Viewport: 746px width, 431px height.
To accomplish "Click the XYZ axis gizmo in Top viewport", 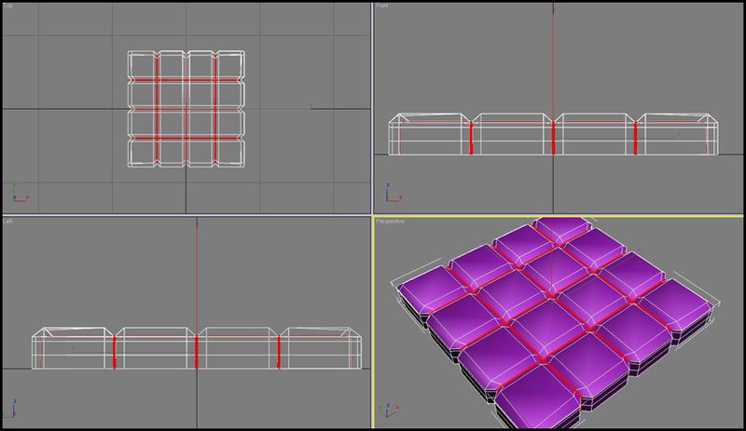I will click(20, 194).
